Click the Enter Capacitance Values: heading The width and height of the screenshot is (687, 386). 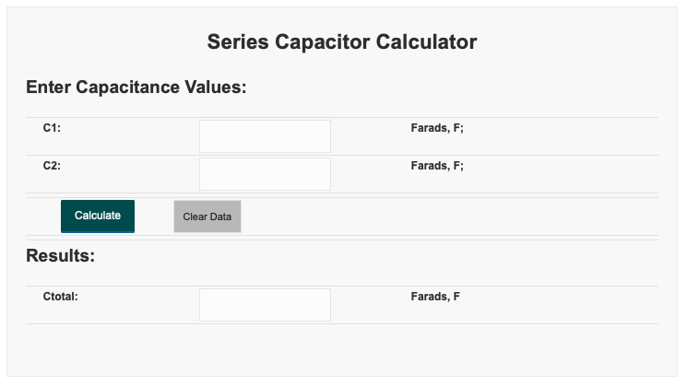pyautogui.click(x=136, y=88)
